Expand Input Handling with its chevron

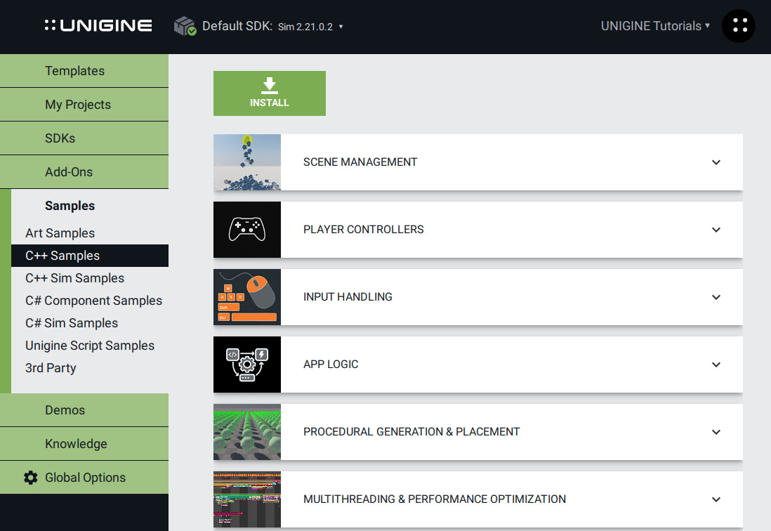tap(716, 297)
